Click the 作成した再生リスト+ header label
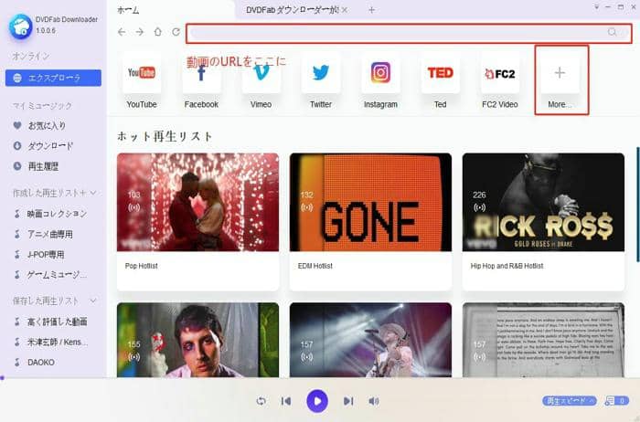 pos(49,193)
